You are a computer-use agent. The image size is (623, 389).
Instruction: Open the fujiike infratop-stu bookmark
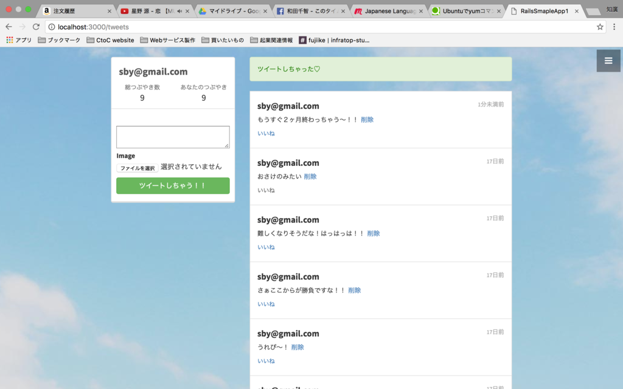(334, 40)
